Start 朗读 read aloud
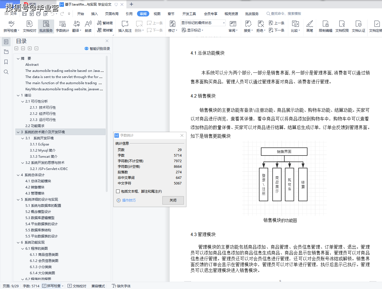This screenshot has height=289, width=382. point(88,26)
